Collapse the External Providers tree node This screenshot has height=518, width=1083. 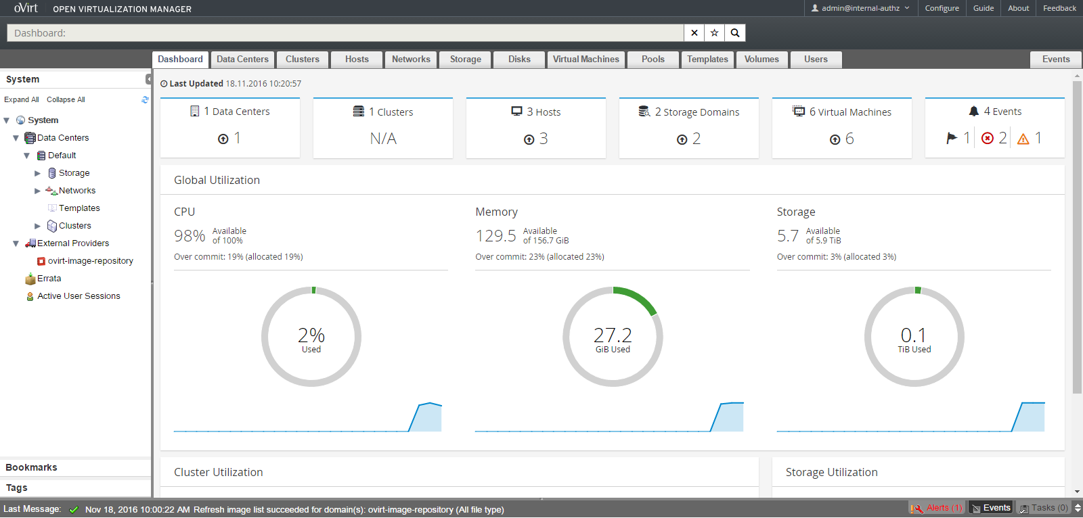pos(16,243)
